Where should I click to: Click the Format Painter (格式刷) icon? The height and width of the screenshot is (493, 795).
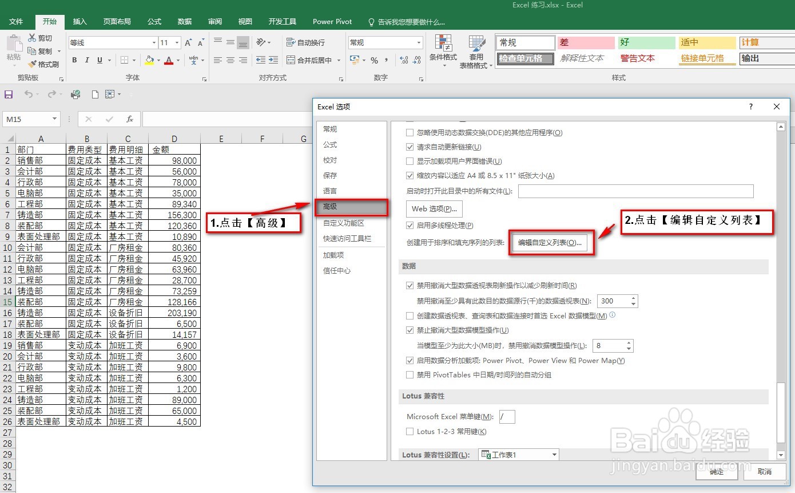click(32, 64)
